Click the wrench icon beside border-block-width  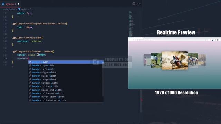pos(30,76)
